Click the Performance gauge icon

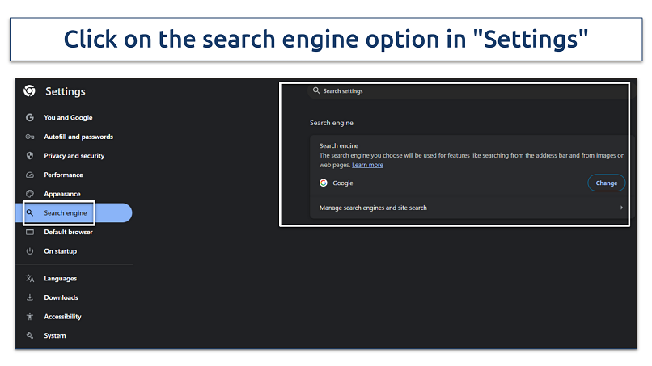point(30,175)
